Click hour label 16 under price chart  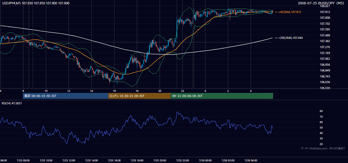114,91
